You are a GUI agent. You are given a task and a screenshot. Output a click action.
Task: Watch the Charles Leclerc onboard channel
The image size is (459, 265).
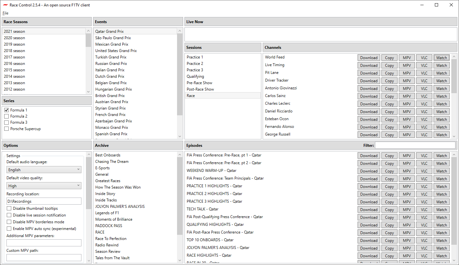point(442,104)
